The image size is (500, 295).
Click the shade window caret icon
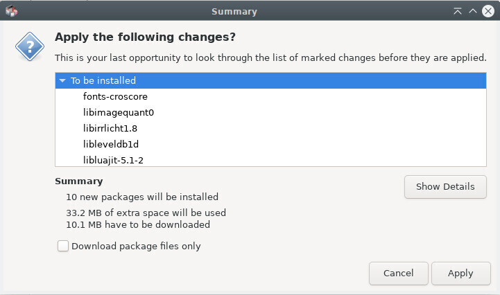(473, 11)
